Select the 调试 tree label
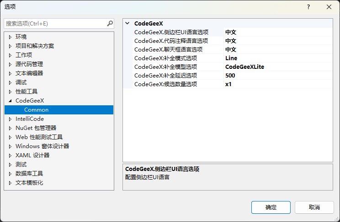340x222 pixels. pyautogui.click(x=21, y=83)
